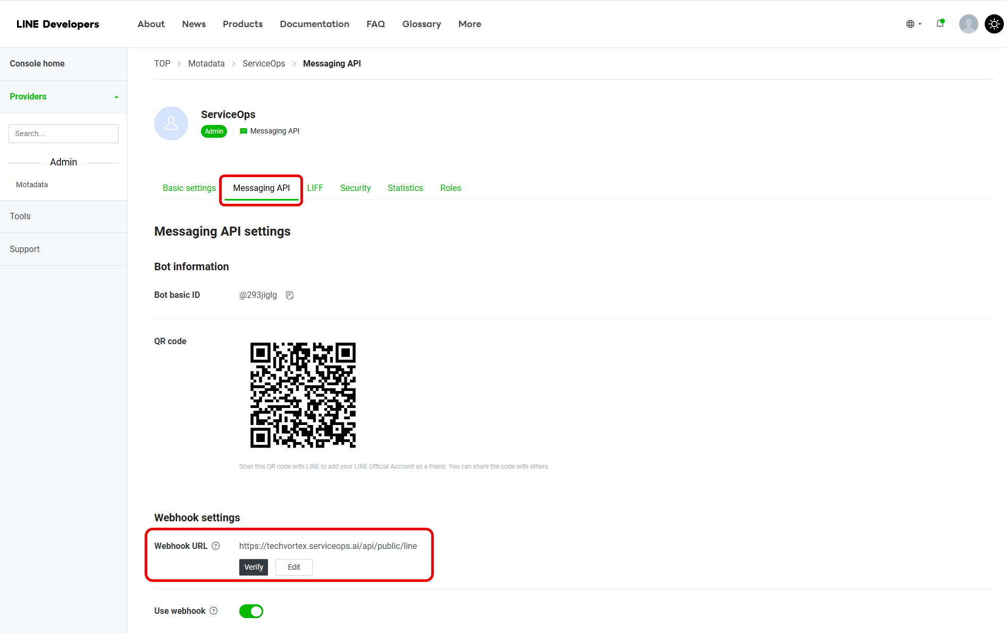Open the Statistics tab
1006x633 pixels.
405,188
